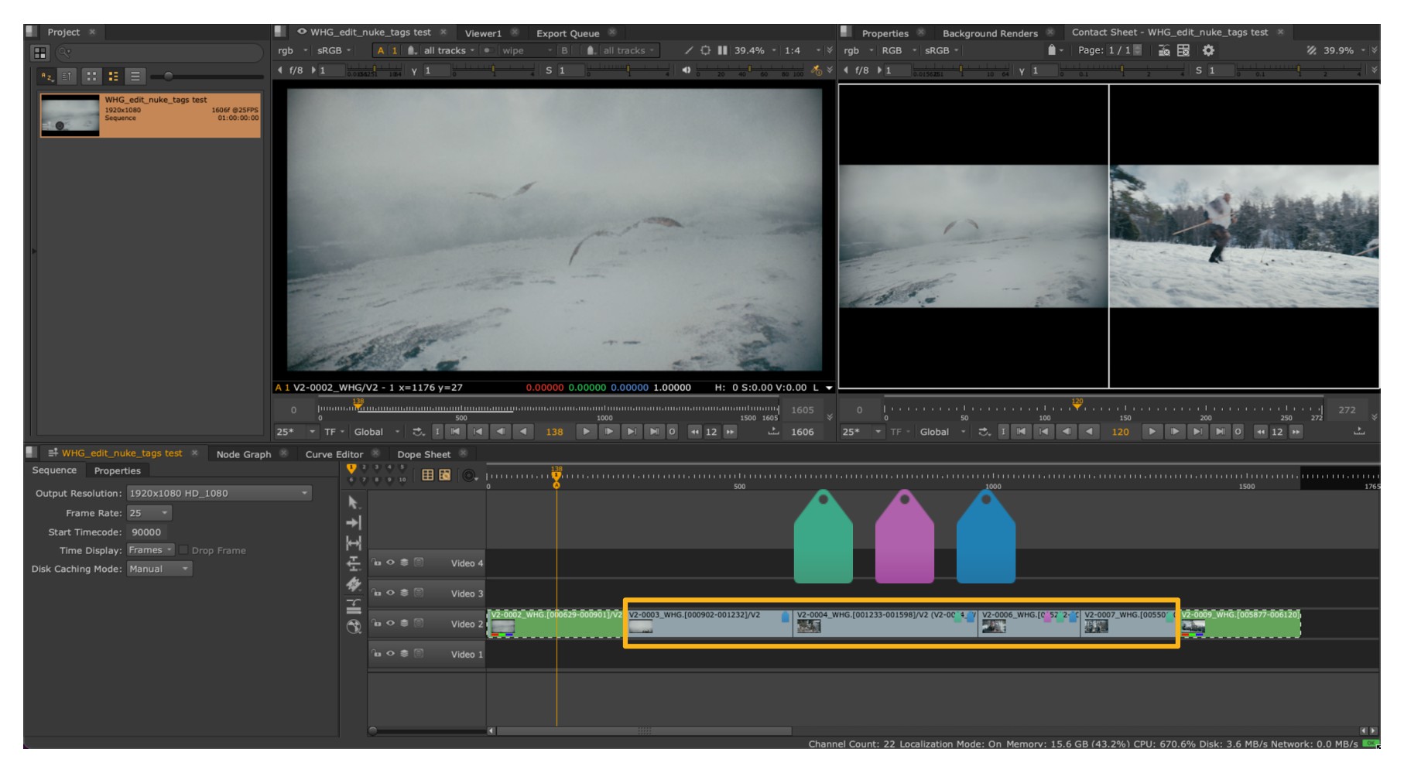Select the Multi Tool arrow in the timeline toolbar
The image size is (1404, 773).
pyautogui.click(x=353, y=503)
